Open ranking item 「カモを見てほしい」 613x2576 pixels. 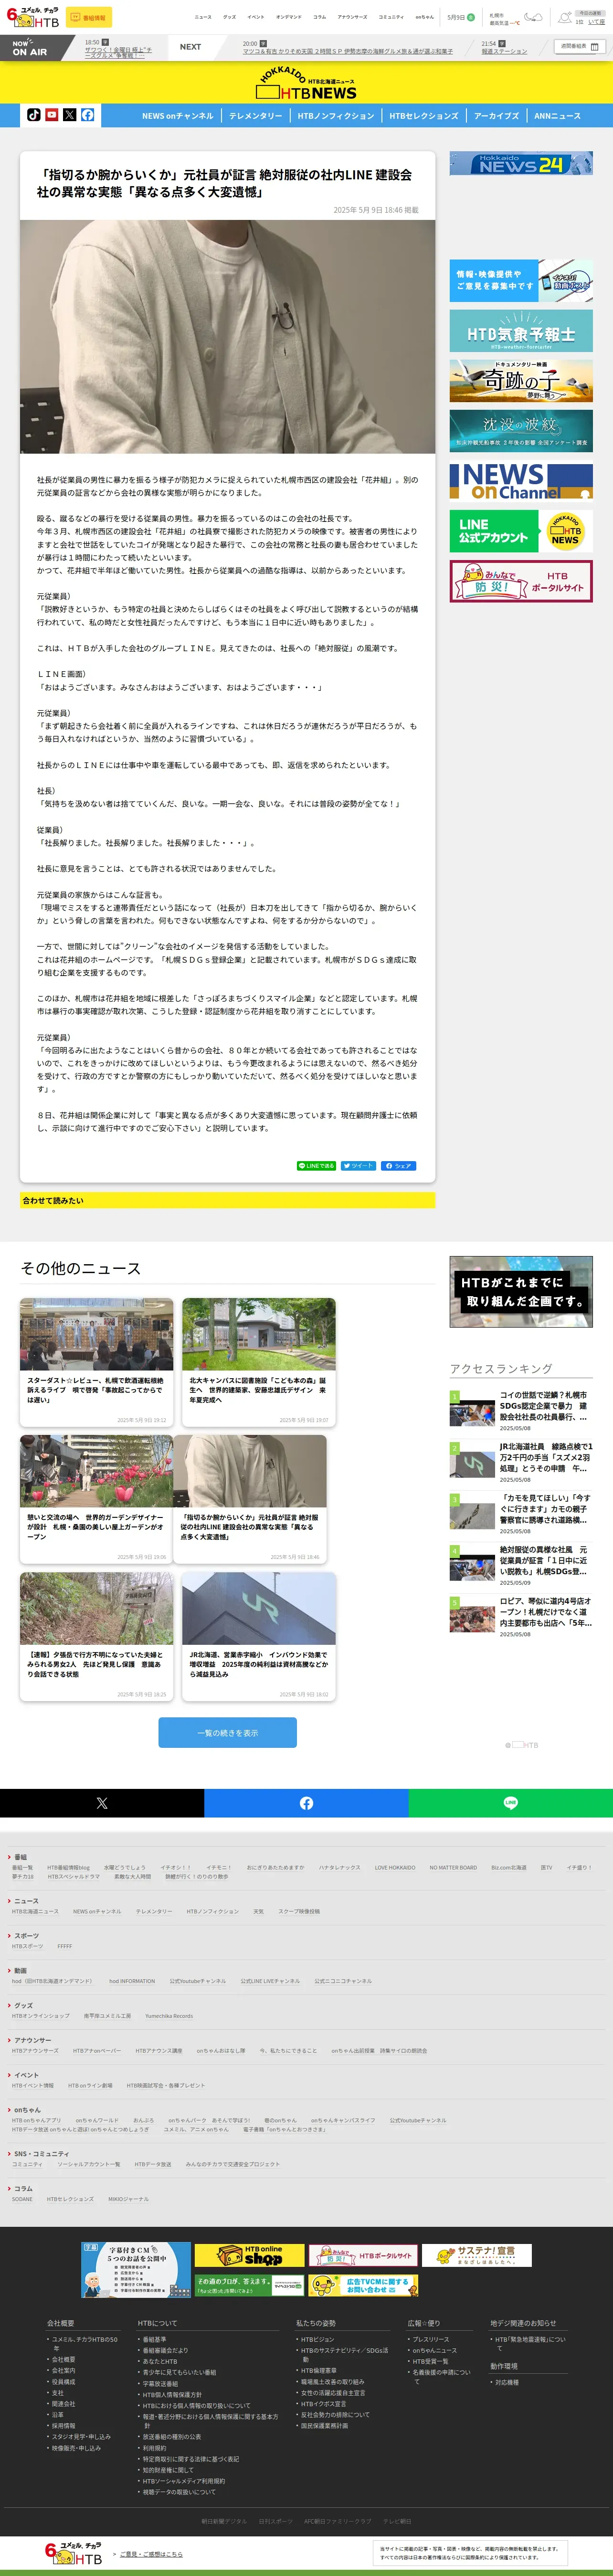point(521,1515)
